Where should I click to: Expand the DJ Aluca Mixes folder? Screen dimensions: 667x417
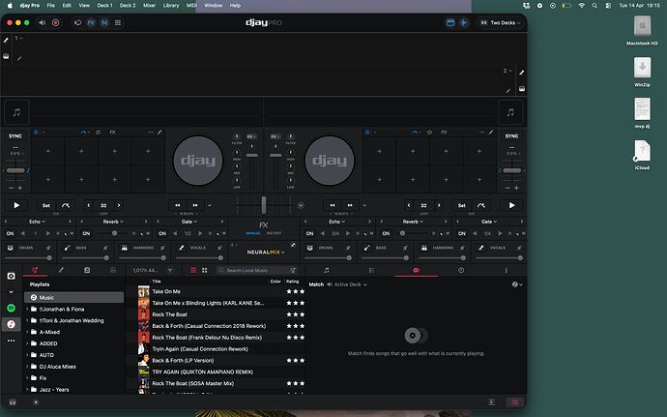tap(28, 367)
